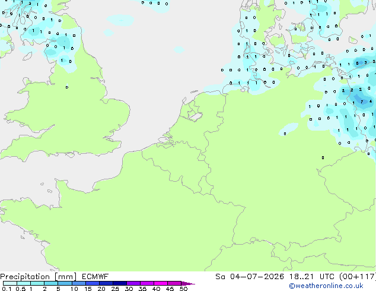The image size is (376, 291).
Task: Click the 'Sa 04-07-2026 18..21 UTC' forecast timestamp
Action: [x=276, y=277]
